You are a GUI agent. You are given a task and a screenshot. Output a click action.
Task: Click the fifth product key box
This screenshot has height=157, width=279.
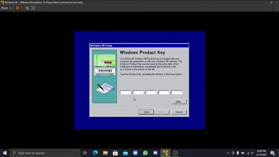coord(177,92)
